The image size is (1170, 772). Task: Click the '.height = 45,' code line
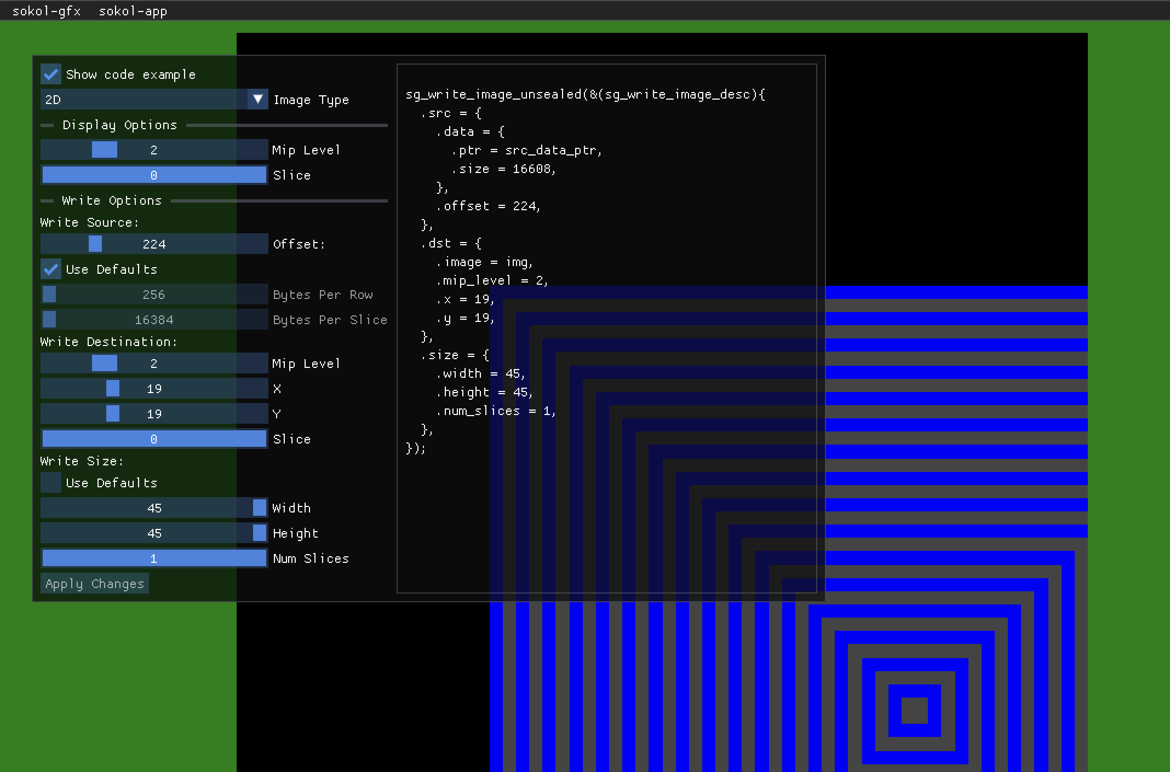pyautogui.click(x=485, y=392)
